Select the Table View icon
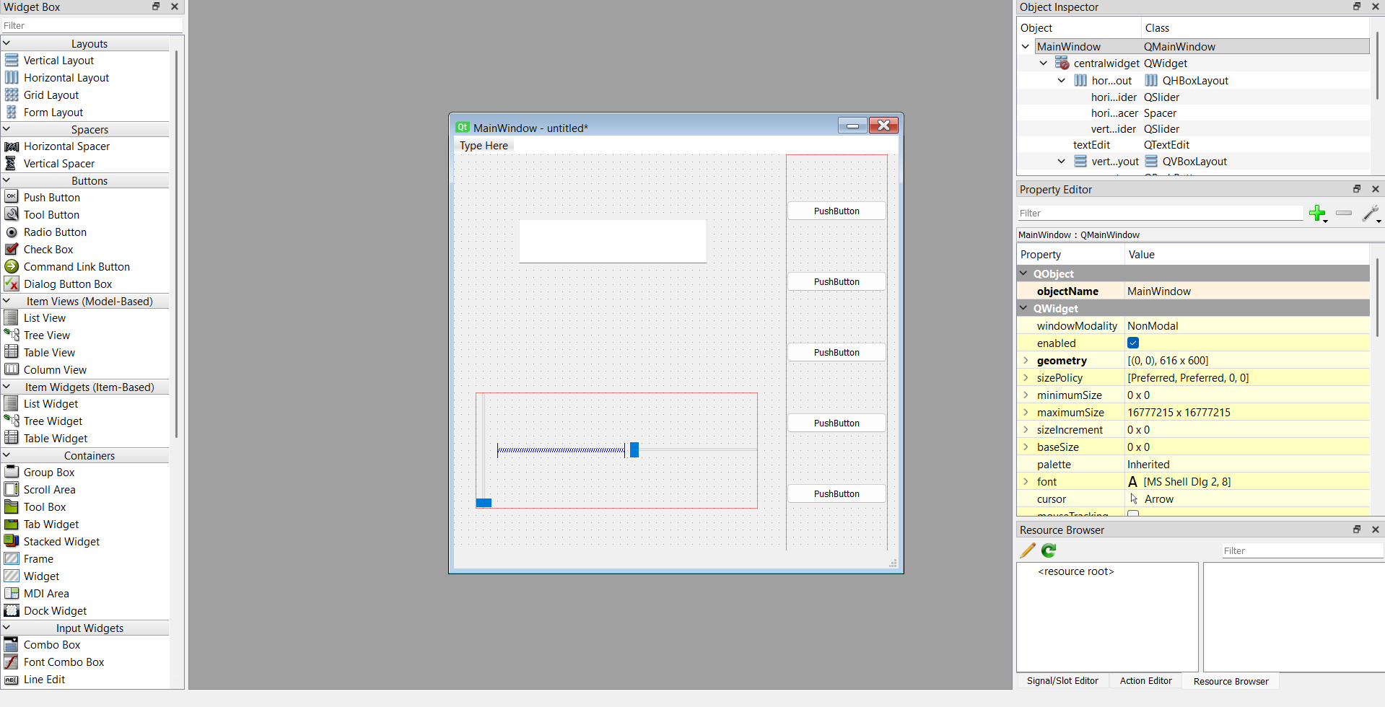The image size is (1385, 707). point(12,352)
